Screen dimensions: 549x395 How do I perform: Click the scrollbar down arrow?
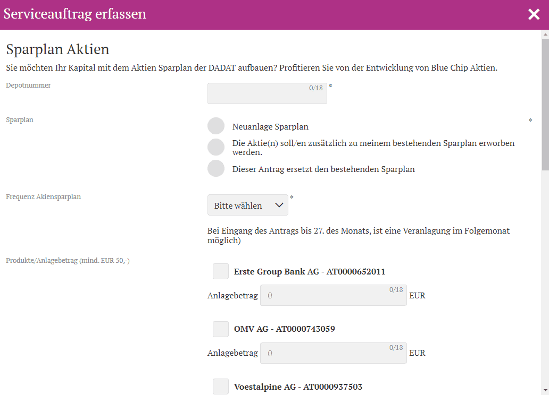(x=545, y=390)
